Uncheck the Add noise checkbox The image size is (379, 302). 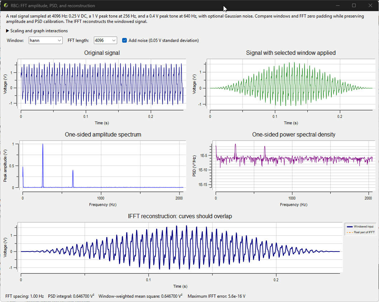click(124, 40)
